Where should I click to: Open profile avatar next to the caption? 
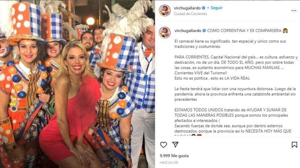coord(165,33)
